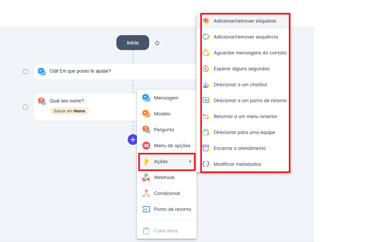Click the Salvar em Nome tag

[69, 111]
